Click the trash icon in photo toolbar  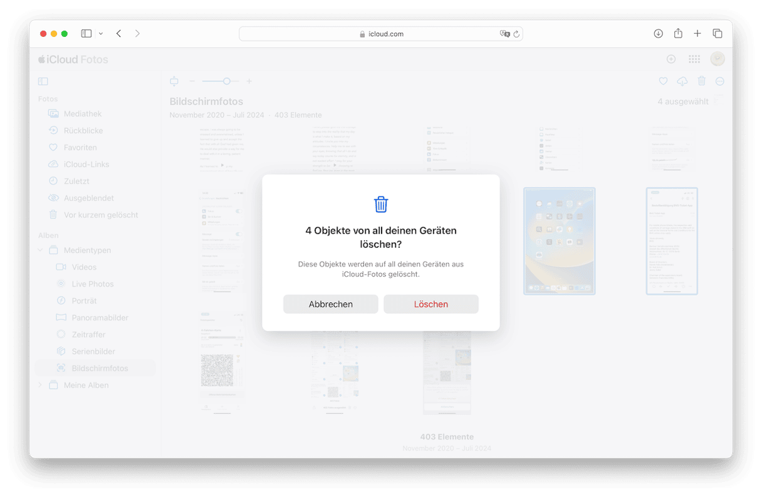[702, 81]
